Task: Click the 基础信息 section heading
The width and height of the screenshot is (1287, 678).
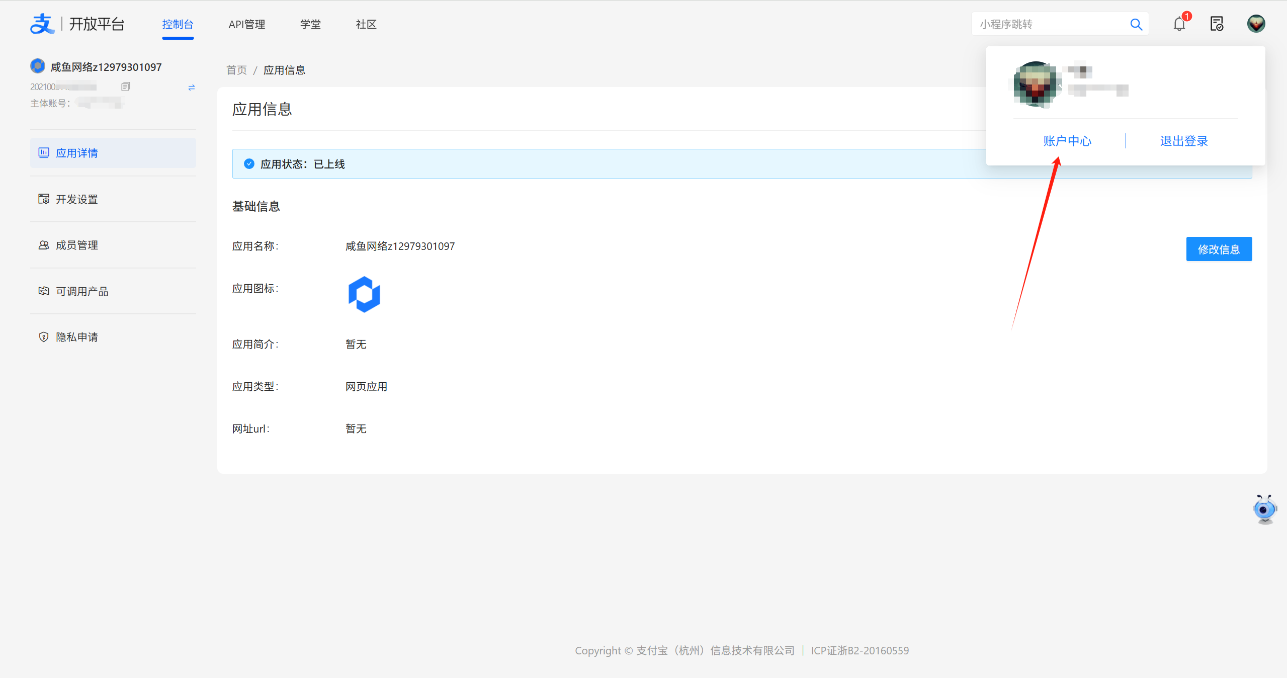Action: pyautogui.click(x=256, y=206)
